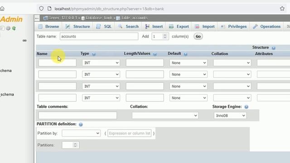Click the help icon next to Type
The width and height of the screenshot is (290, 163).
click(x=94, y=54)
